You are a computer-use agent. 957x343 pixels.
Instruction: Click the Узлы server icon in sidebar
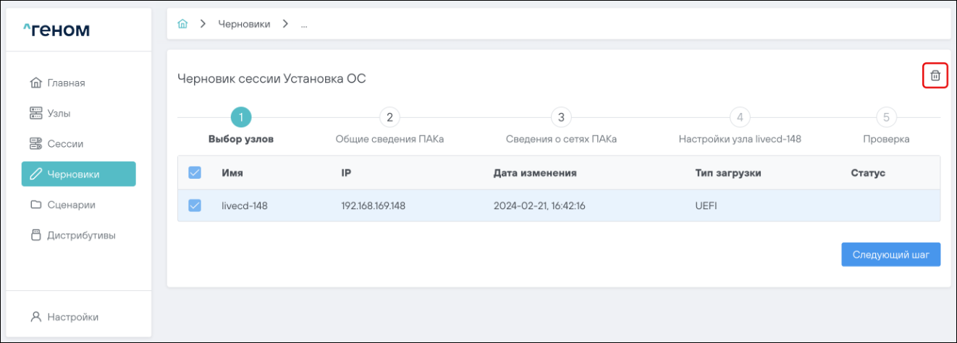click(x=36, y=114)
